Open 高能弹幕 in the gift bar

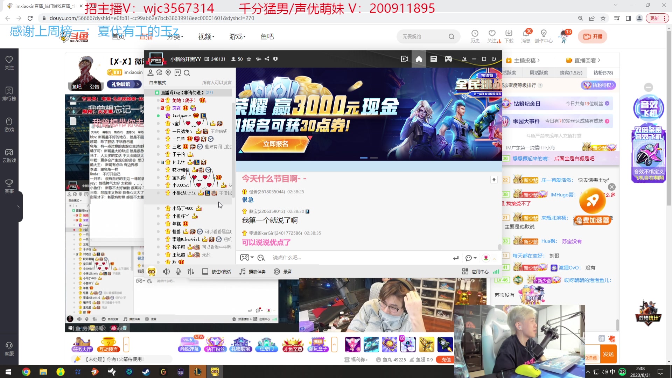tap(189, 344)
